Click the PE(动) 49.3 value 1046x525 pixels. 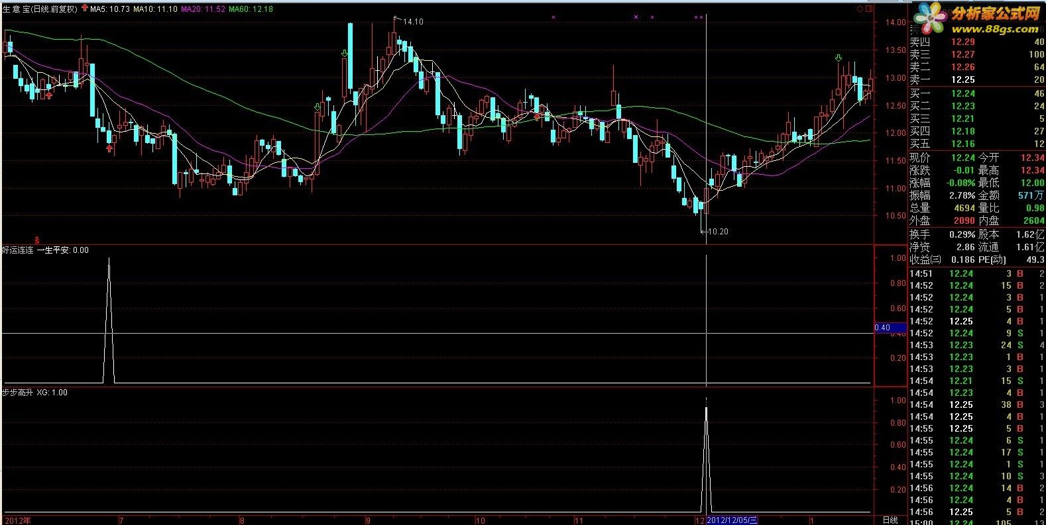coord(1035,260)
